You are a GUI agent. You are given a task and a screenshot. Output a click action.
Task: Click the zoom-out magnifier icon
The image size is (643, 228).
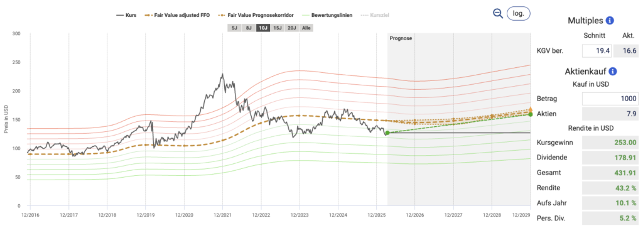click(498, 13)
